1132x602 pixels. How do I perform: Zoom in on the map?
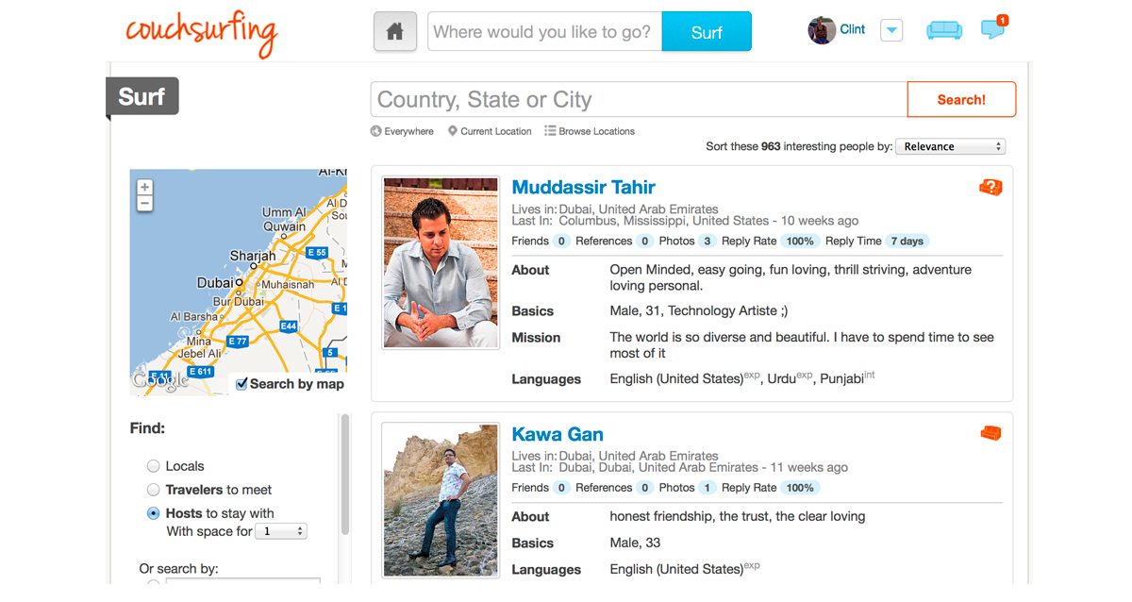(144, 187)
